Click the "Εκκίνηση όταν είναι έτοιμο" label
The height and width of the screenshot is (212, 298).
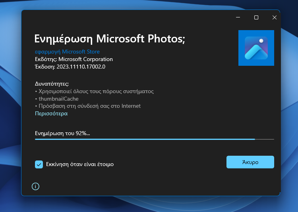[80, 164]
